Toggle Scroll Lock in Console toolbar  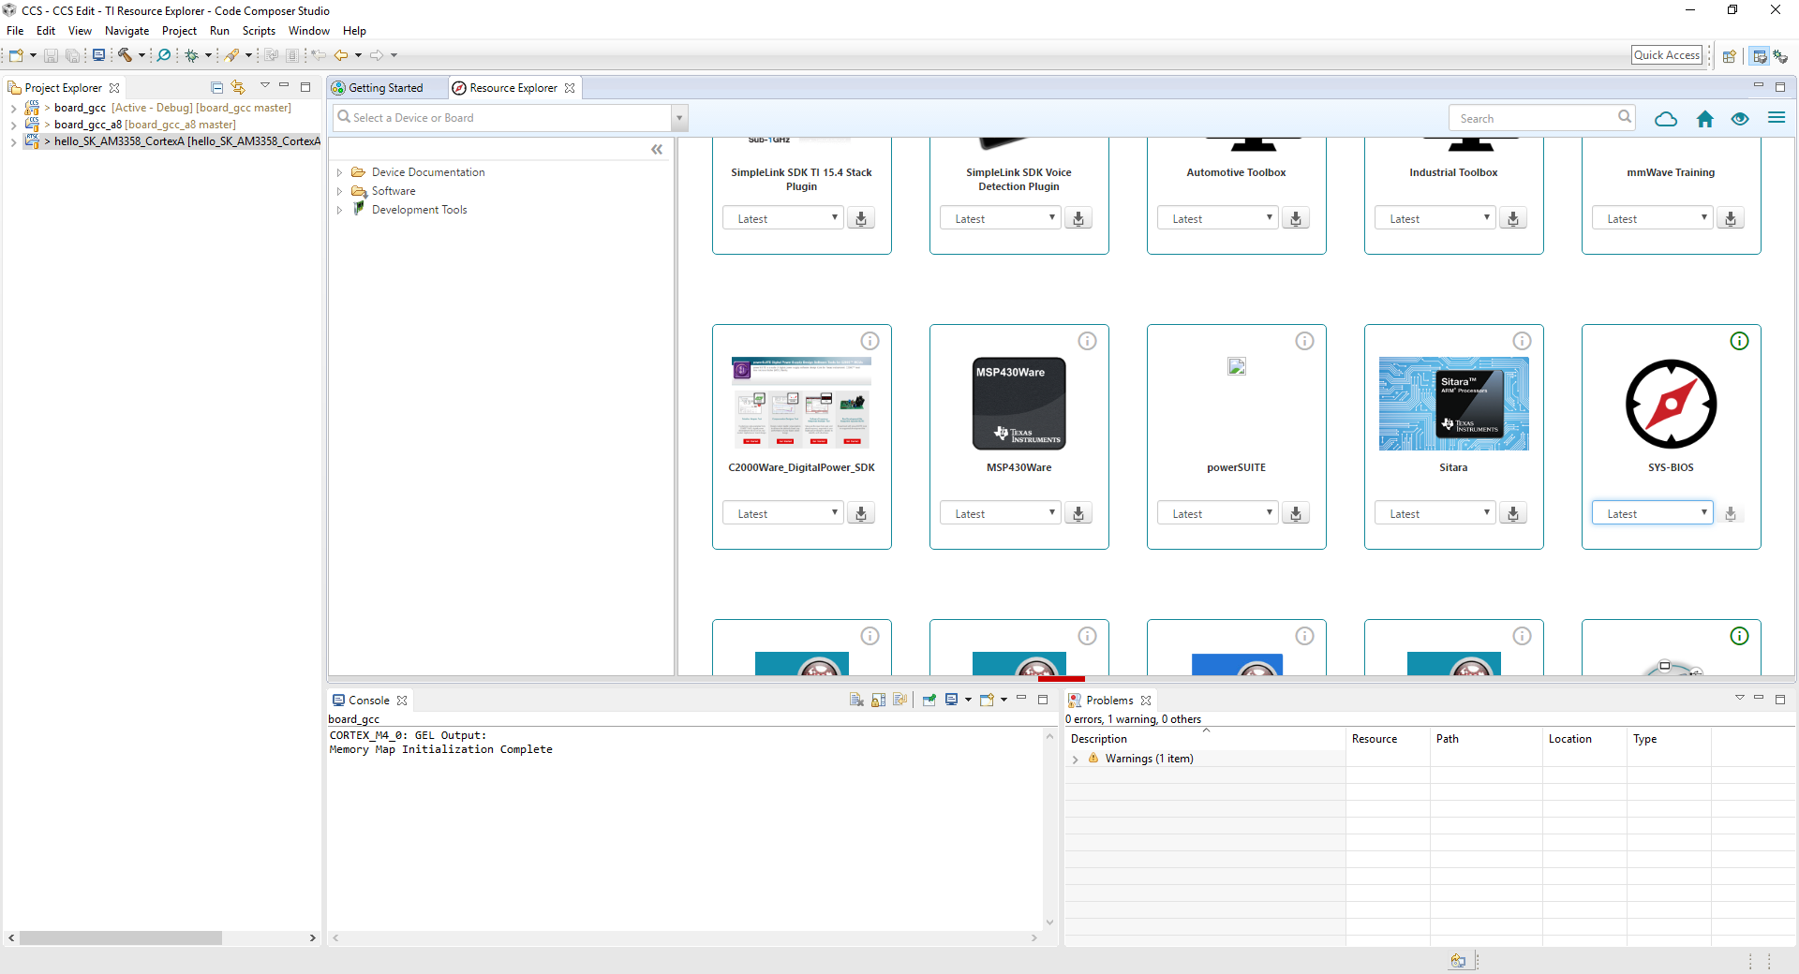coord(878,700)
